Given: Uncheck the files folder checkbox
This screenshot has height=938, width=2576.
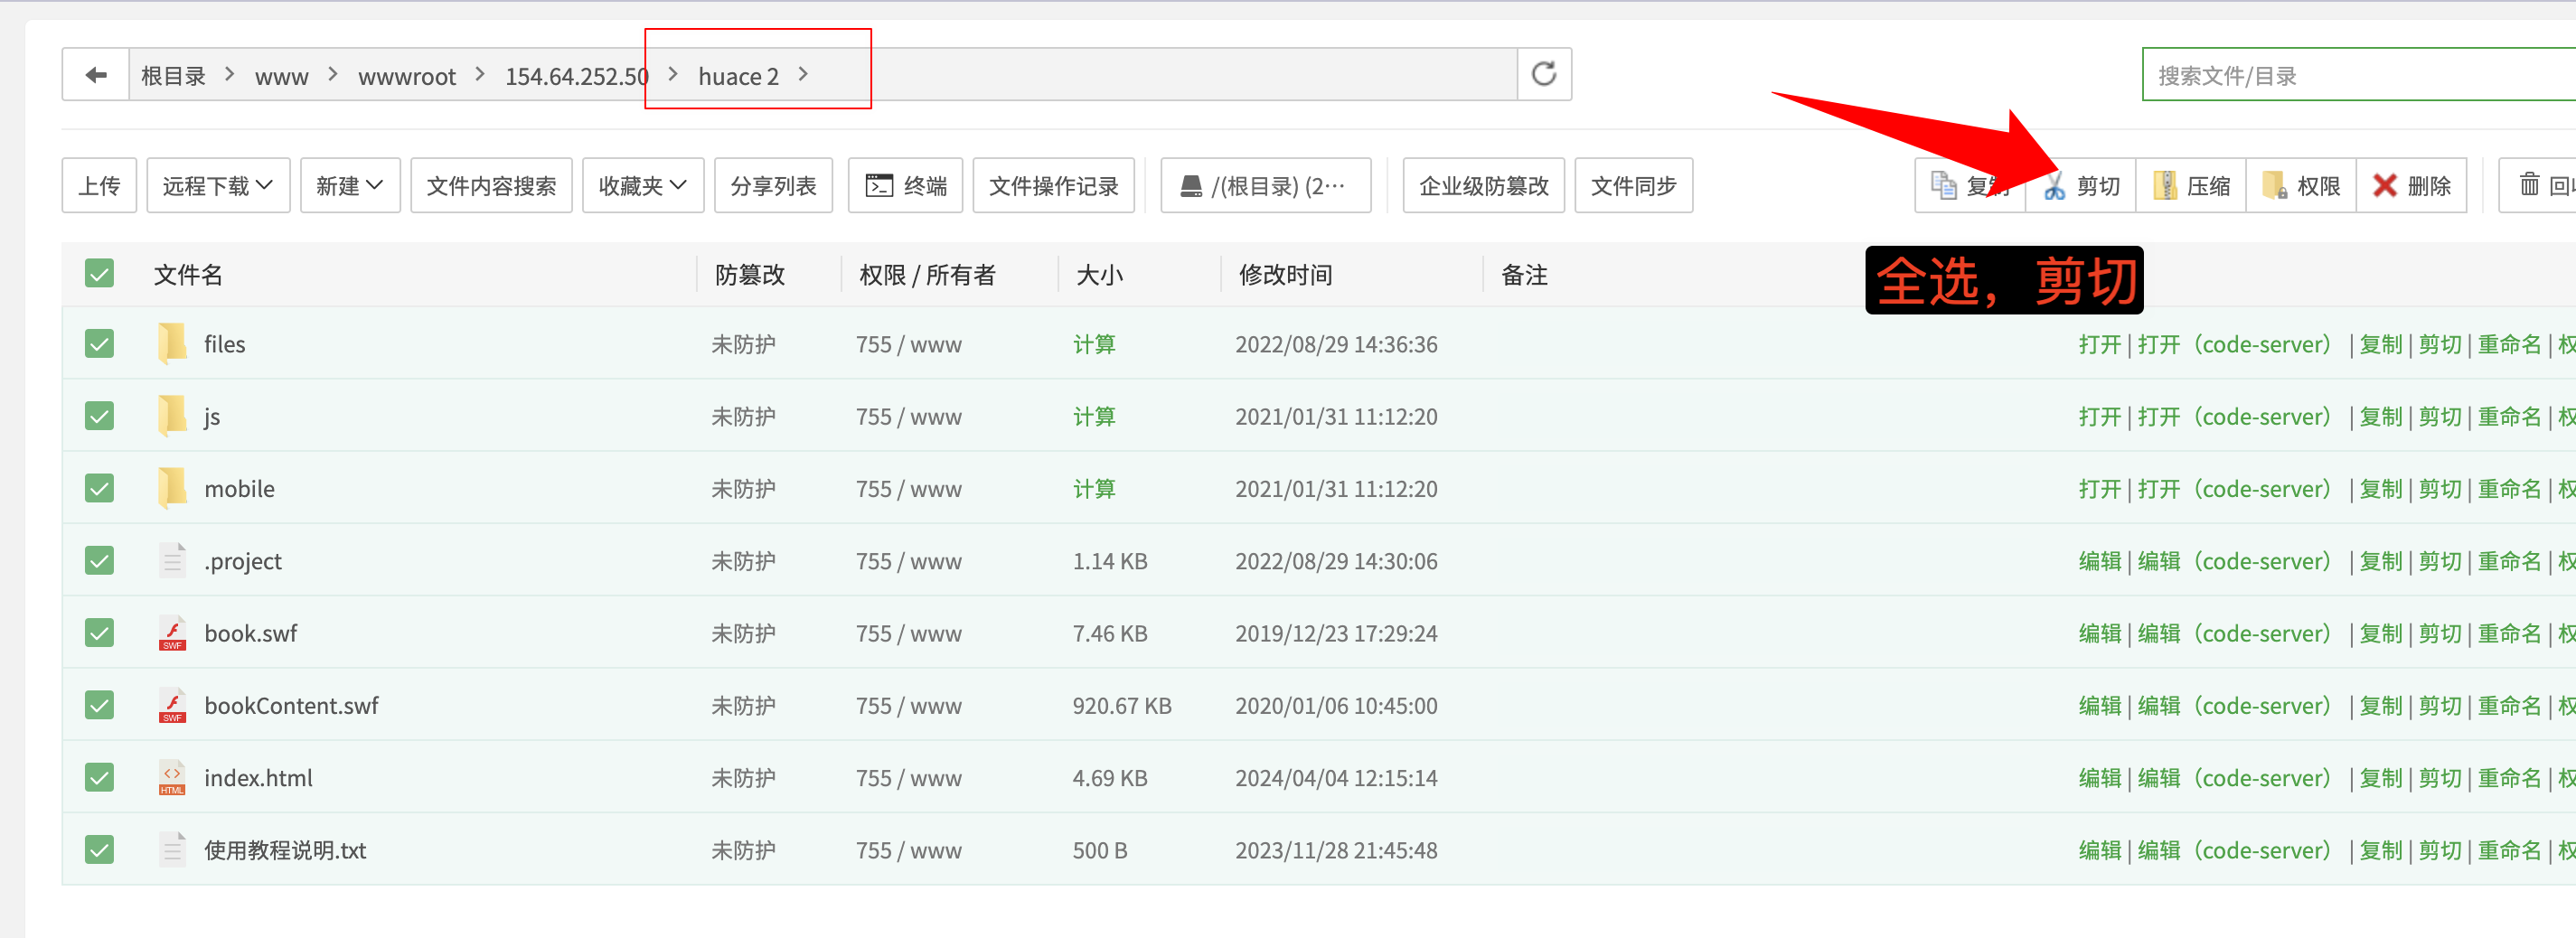Looking at the screenshot, I should (99, 343).
